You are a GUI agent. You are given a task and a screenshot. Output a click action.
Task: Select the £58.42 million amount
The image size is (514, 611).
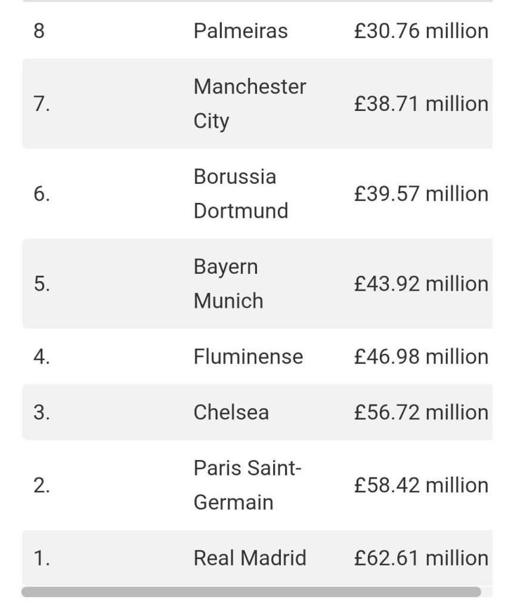click(422, 485)
